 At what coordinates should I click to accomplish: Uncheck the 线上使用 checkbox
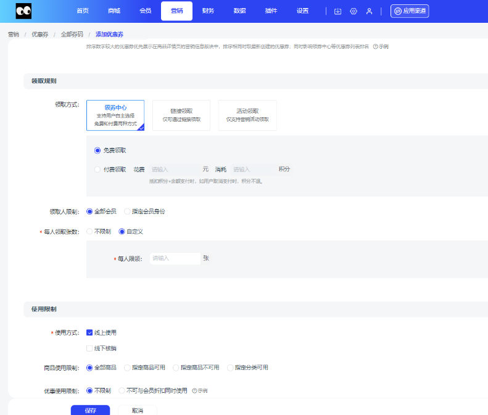[x=89, y=332]
